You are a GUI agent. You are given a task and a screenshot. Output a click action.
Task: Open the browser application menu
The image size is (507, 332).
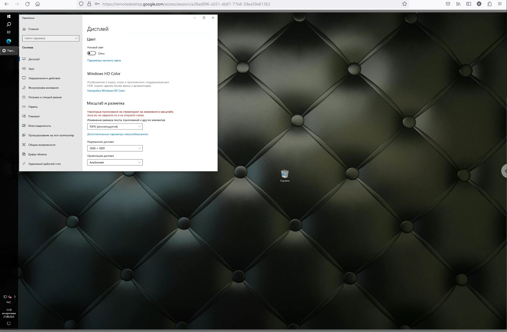[500, 4]
